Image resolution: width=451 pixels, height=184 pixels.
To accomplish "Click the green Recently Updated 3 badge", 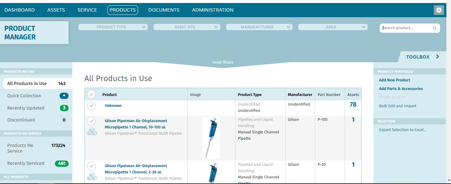I will pos(64,108).
